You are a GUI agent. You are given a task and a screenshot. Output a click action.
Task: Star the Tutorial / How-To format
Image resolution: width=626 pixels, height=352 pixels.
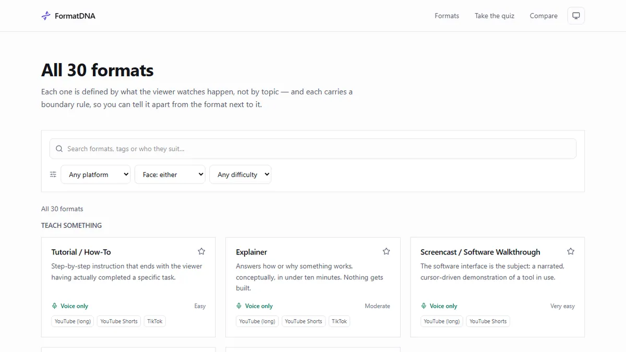pos(201,251)
